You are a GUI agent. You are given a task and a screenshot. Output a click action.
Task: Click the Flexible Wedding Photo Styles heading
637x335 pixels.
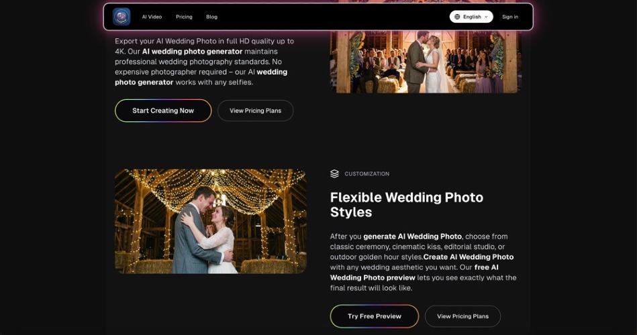click(407, 205)
